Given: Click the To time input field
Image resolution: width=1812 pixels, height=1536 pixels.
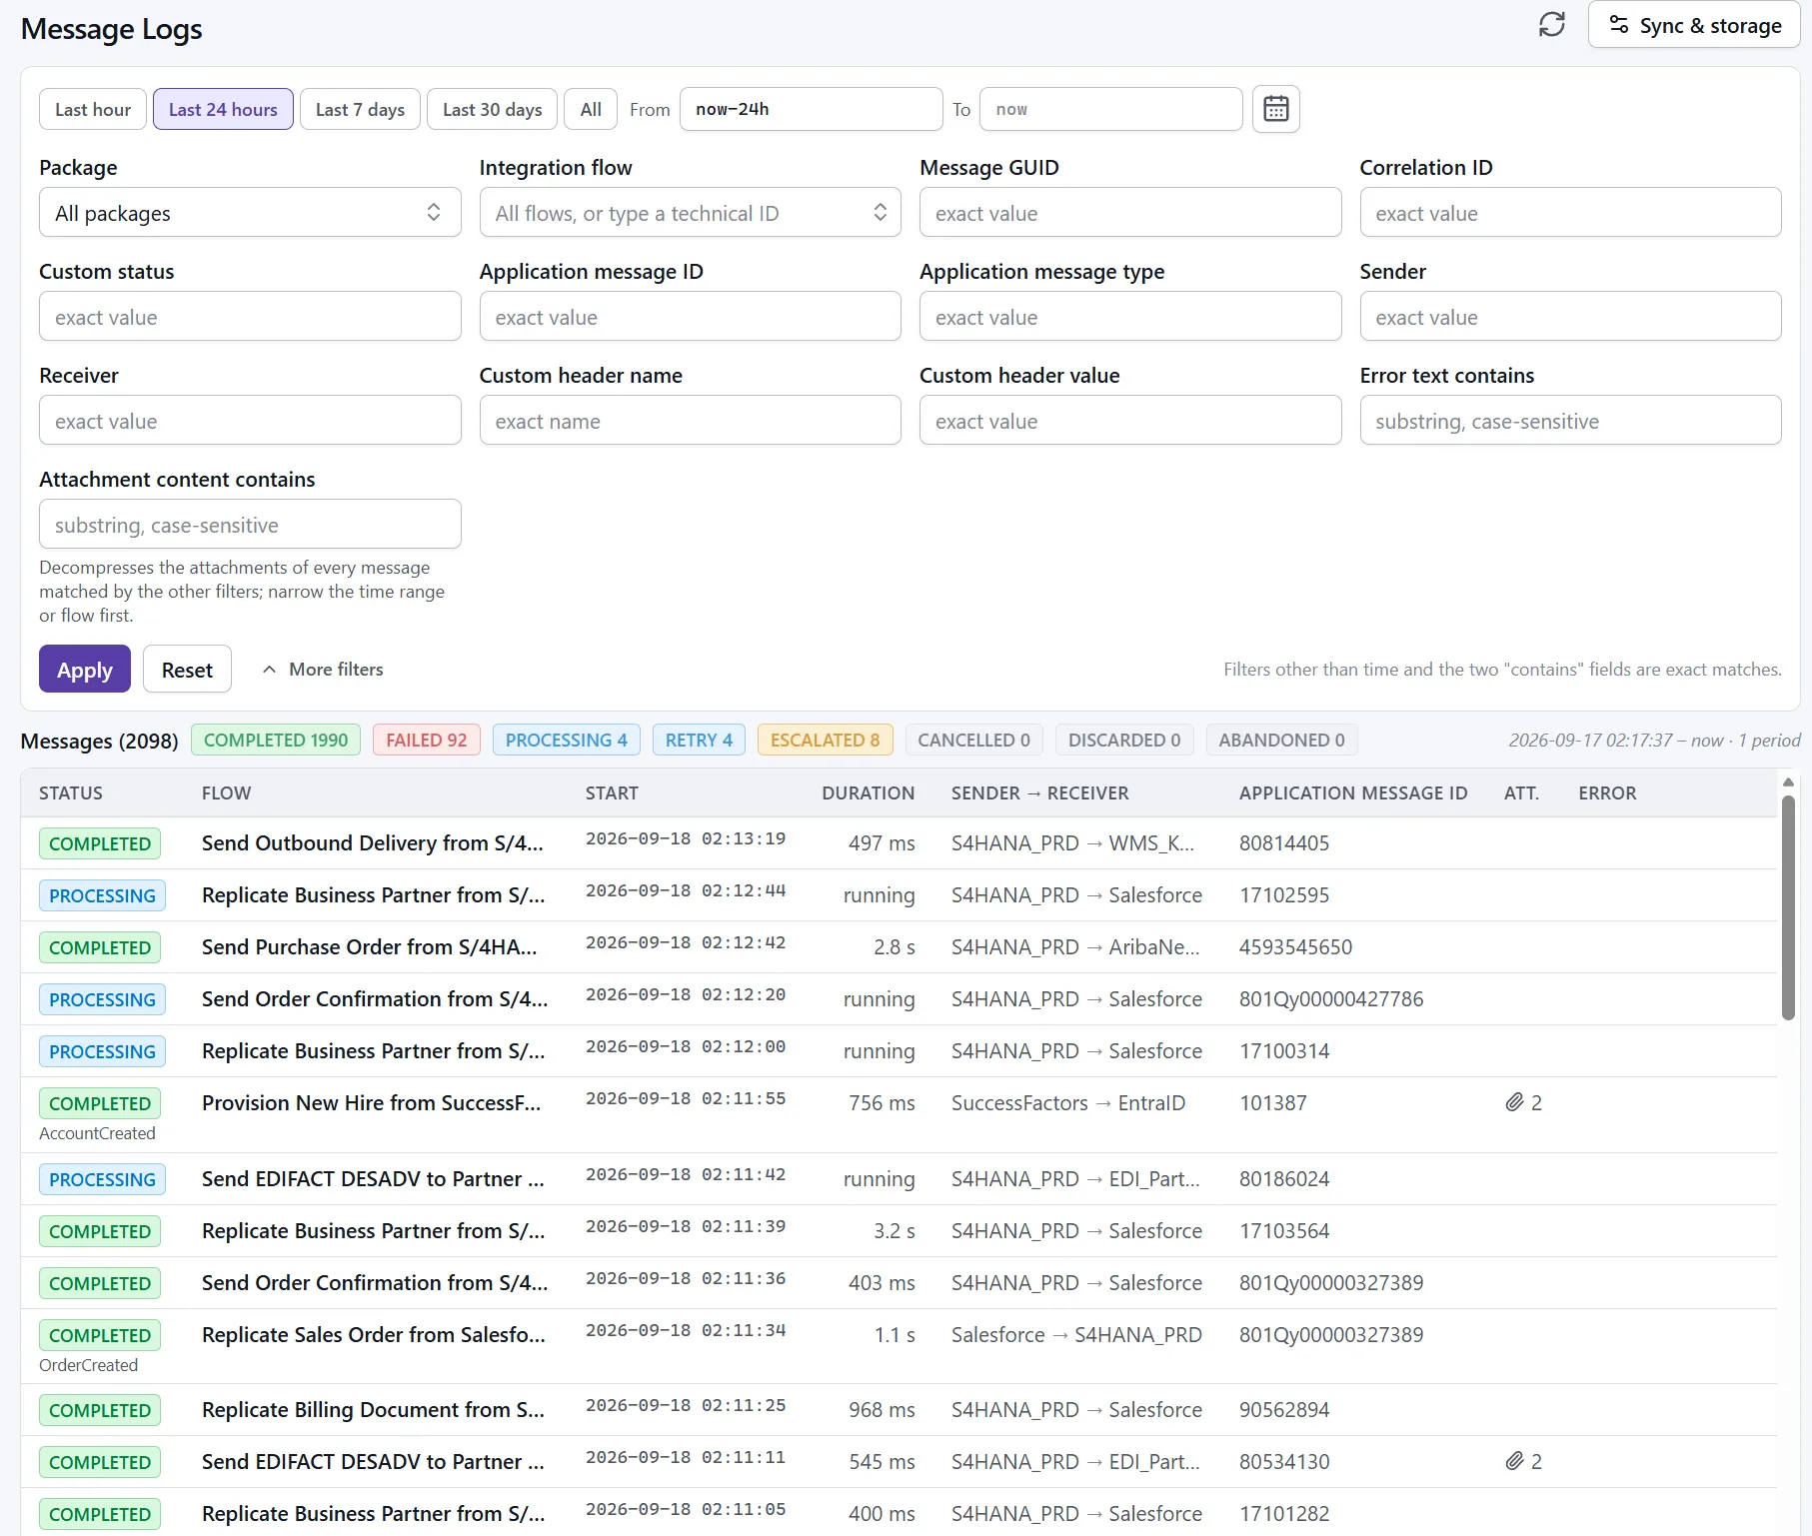Looking at the screenshot, I should (x=1110, y=109).
